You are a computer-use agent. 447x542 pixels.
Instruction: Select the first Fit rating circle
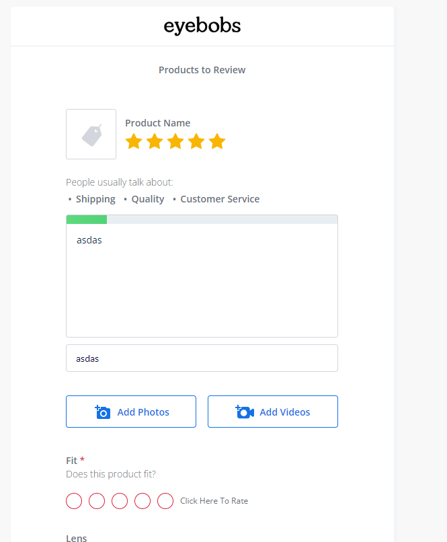pyautogui.click(x=74, y=501)
